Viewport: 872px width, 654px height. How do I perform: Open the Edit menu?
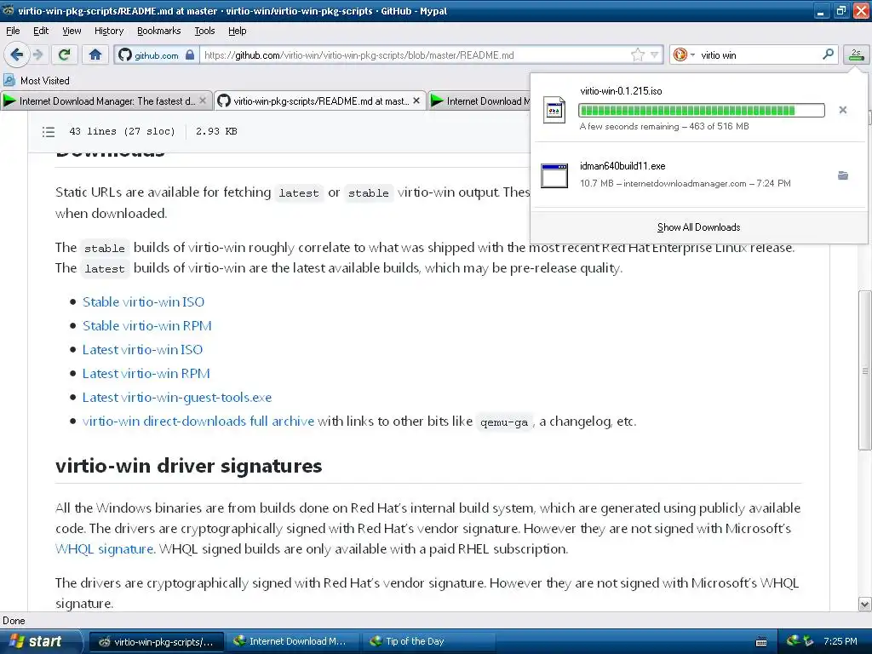click(41, 31)
